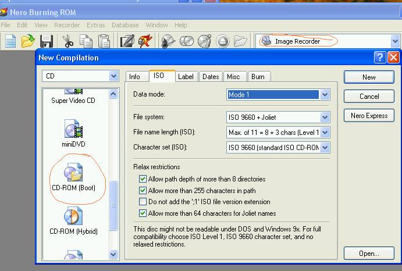
Task: Open the File menu
Action: [x=5, y=25]
